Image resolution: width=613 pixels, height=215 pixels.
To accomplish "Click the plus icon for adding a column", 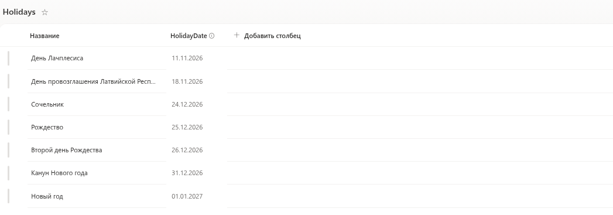I will pyautogui.click(x=236, y=35).
